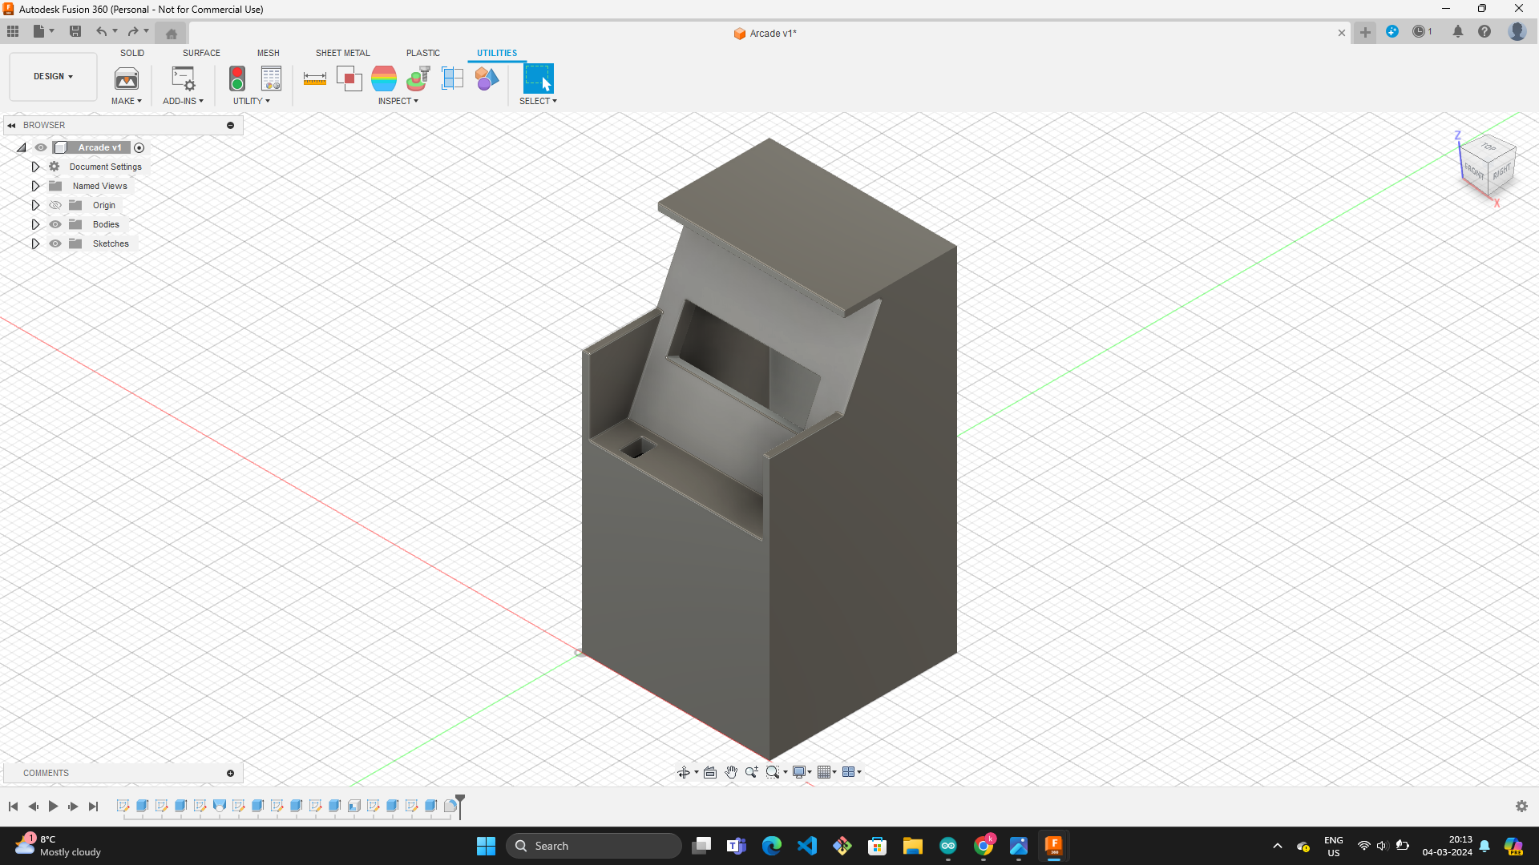Expand the Sketches folder in browser
1539x865 pixels.
(x=35, y=243)
